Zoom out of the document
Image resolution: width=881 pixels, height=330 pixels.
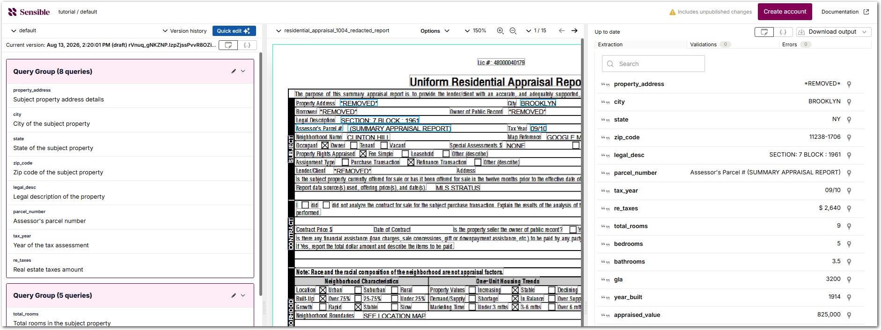pyautogui.click(x=513, y=31)
